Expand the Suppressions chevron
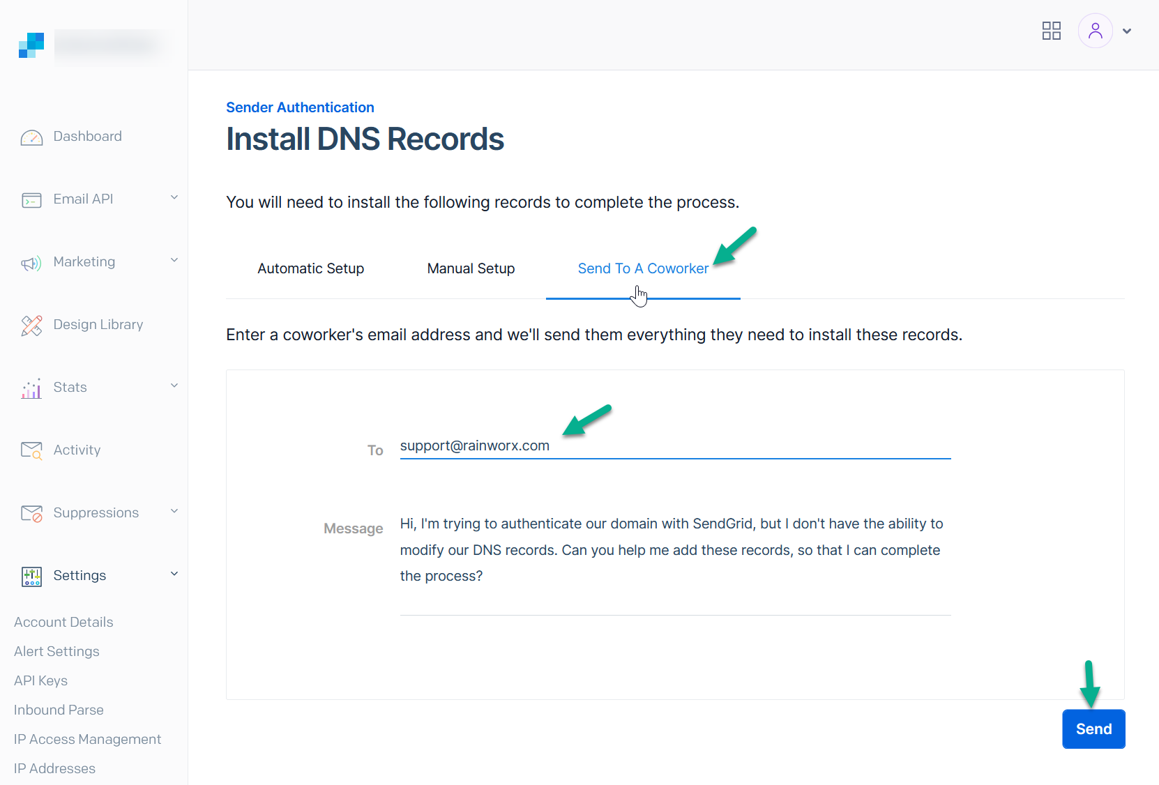The width and height of the screenshot is (1159, 785). click(x=174, y=511)
